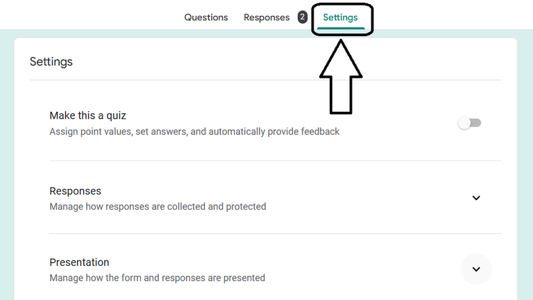Select the Settings tab
Viewport: 533px width, 300px height.
(x=340, y=17)
